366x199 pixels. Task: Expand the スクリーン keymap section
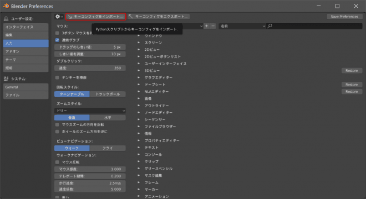139,43
